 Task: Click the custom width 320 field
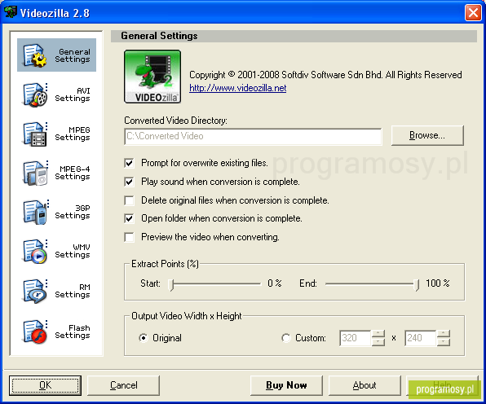[356, 338]
